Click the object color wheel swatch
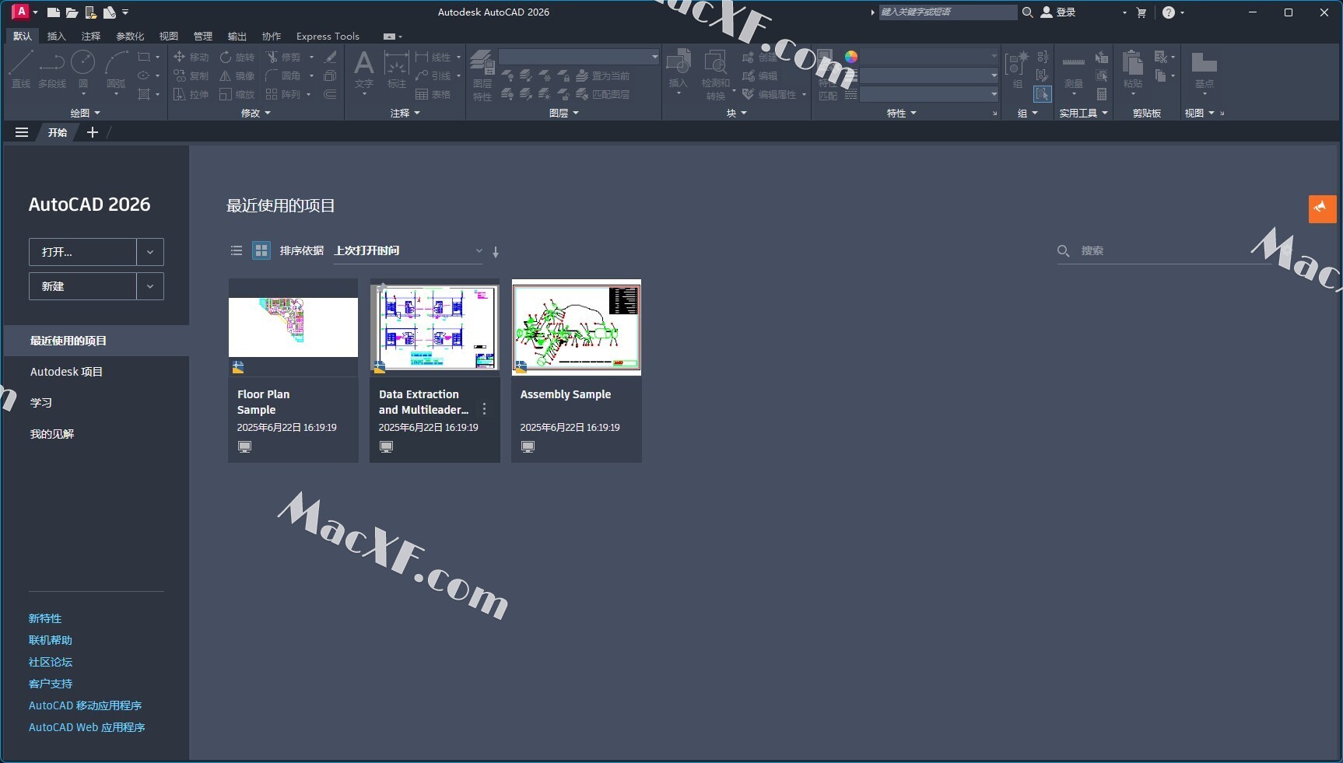1343x763 pixels. pos(851,57)
